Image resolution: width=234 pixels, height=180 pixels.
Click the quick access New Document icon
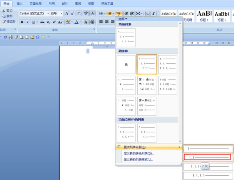[27, 37]
